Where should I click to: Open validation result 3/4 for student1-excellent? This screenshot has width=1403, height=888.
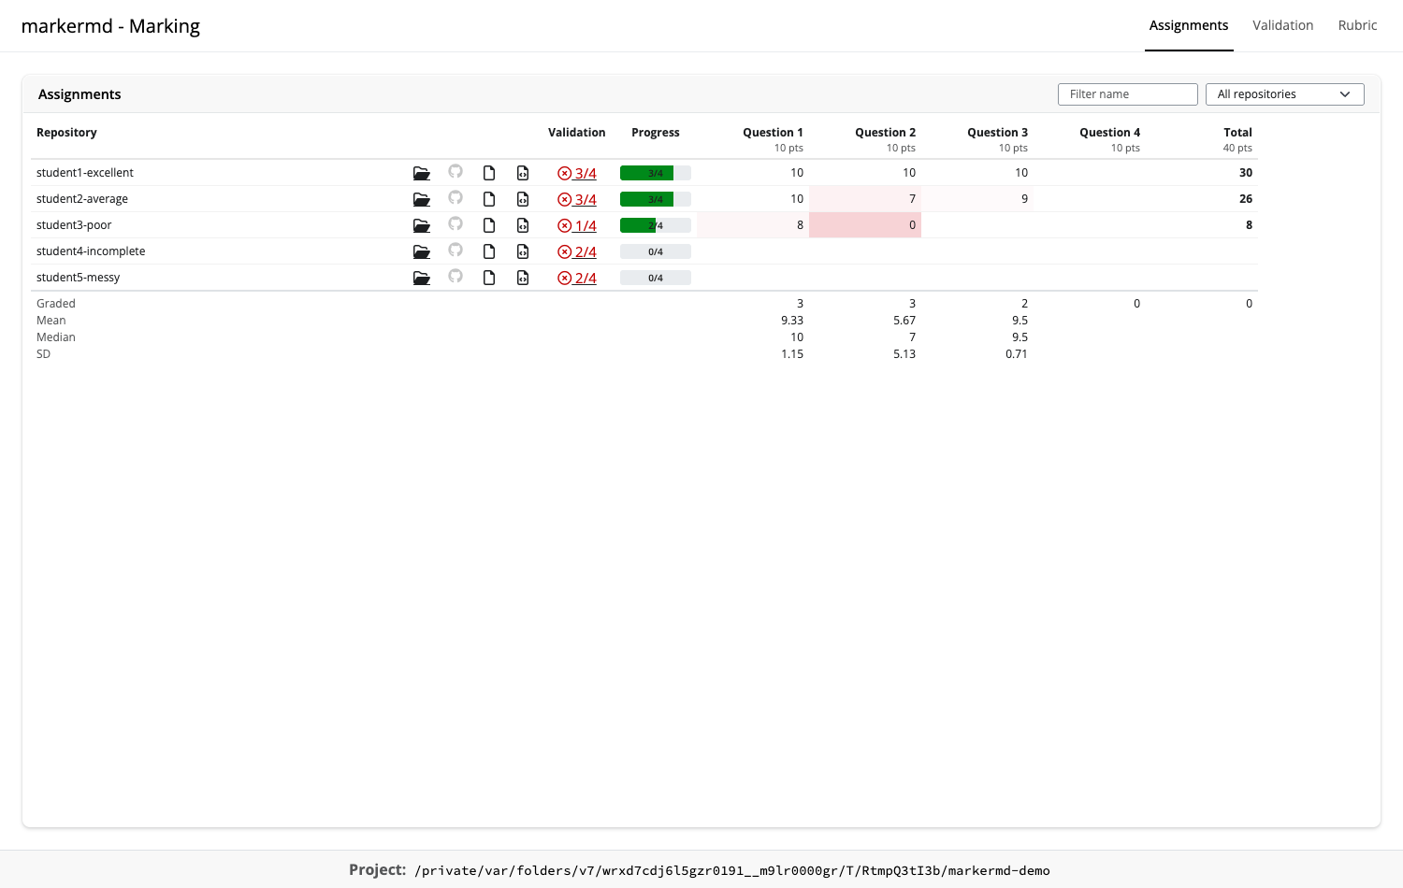point(577,173)
